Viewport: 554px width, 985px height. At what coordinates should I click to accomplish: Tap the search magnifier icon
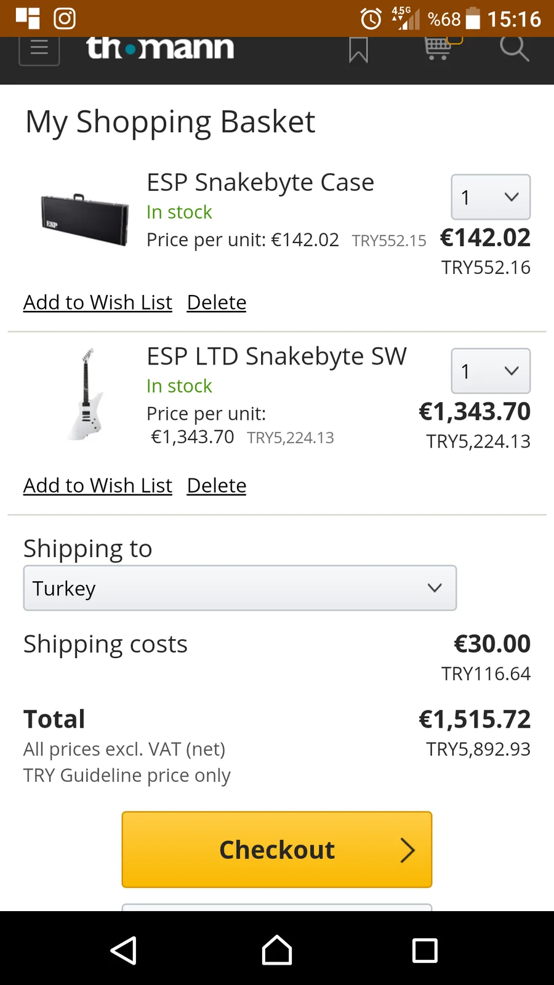pyautogui.click(x=514, y=48)
